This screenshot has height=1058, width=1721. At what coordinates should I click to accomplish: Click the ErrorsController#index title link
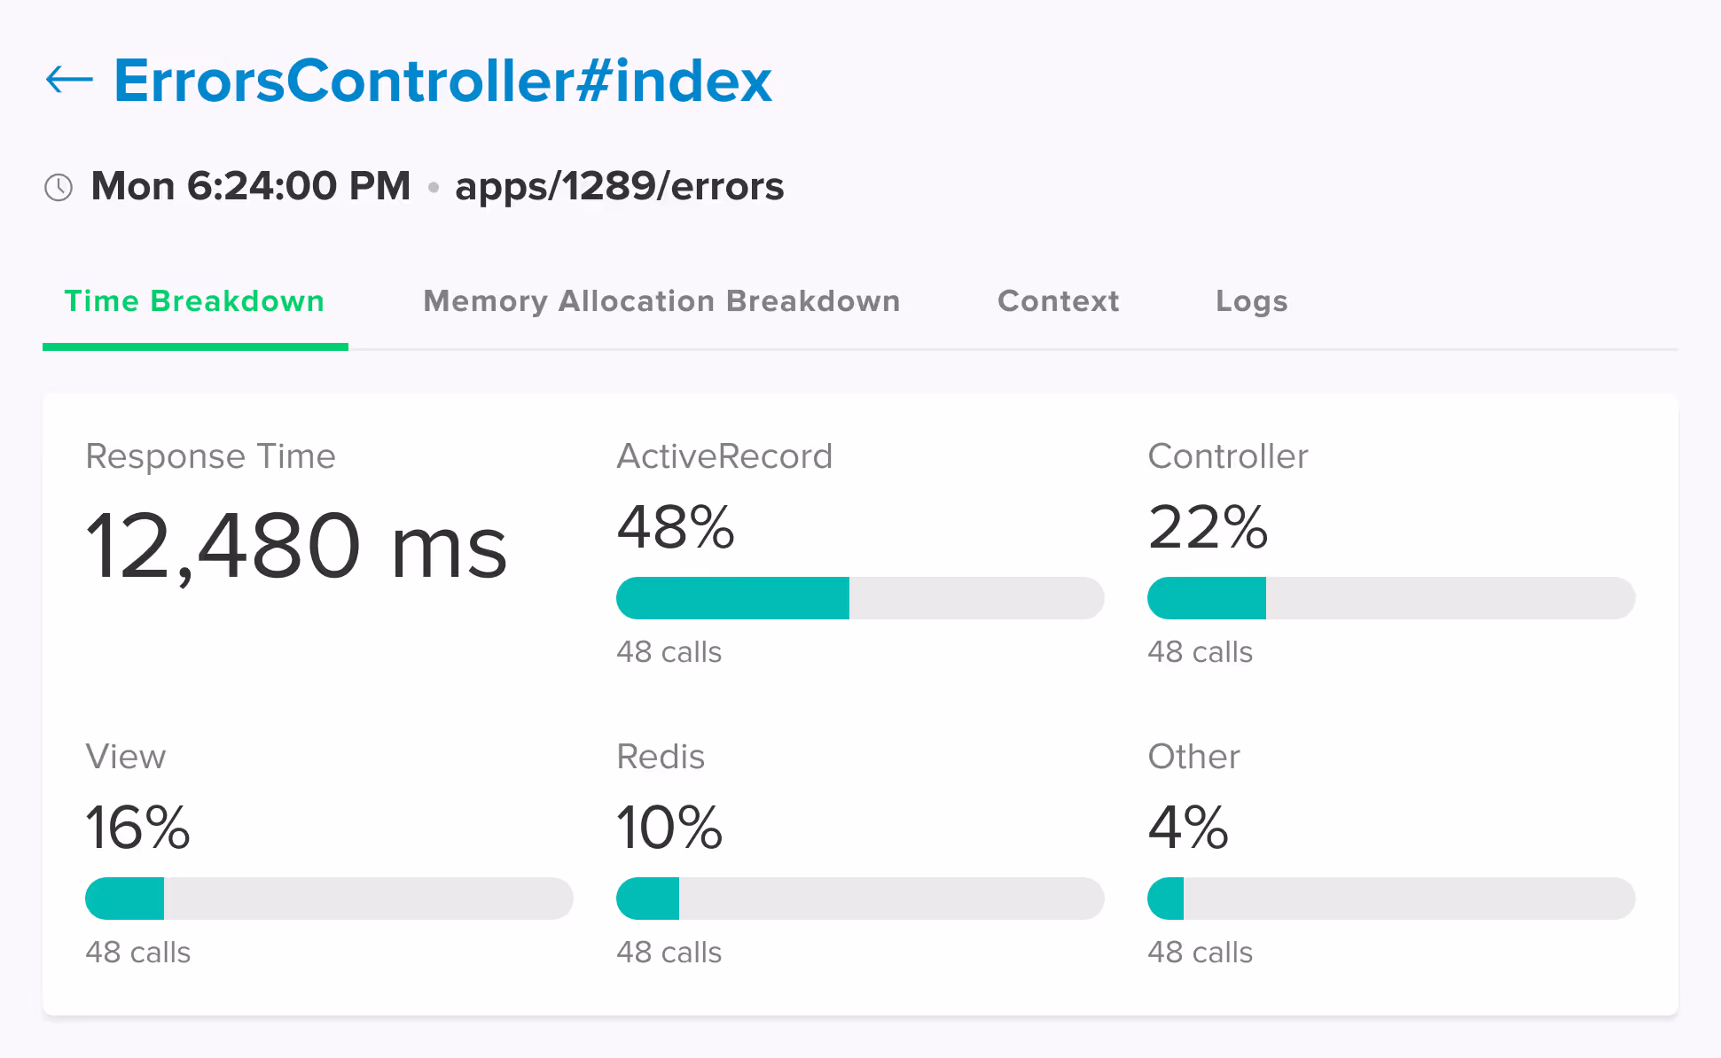pyautogui.click(x=442, y=81)
